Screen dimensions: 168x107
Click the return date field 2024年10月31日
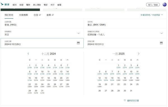[x=125, y=43]
